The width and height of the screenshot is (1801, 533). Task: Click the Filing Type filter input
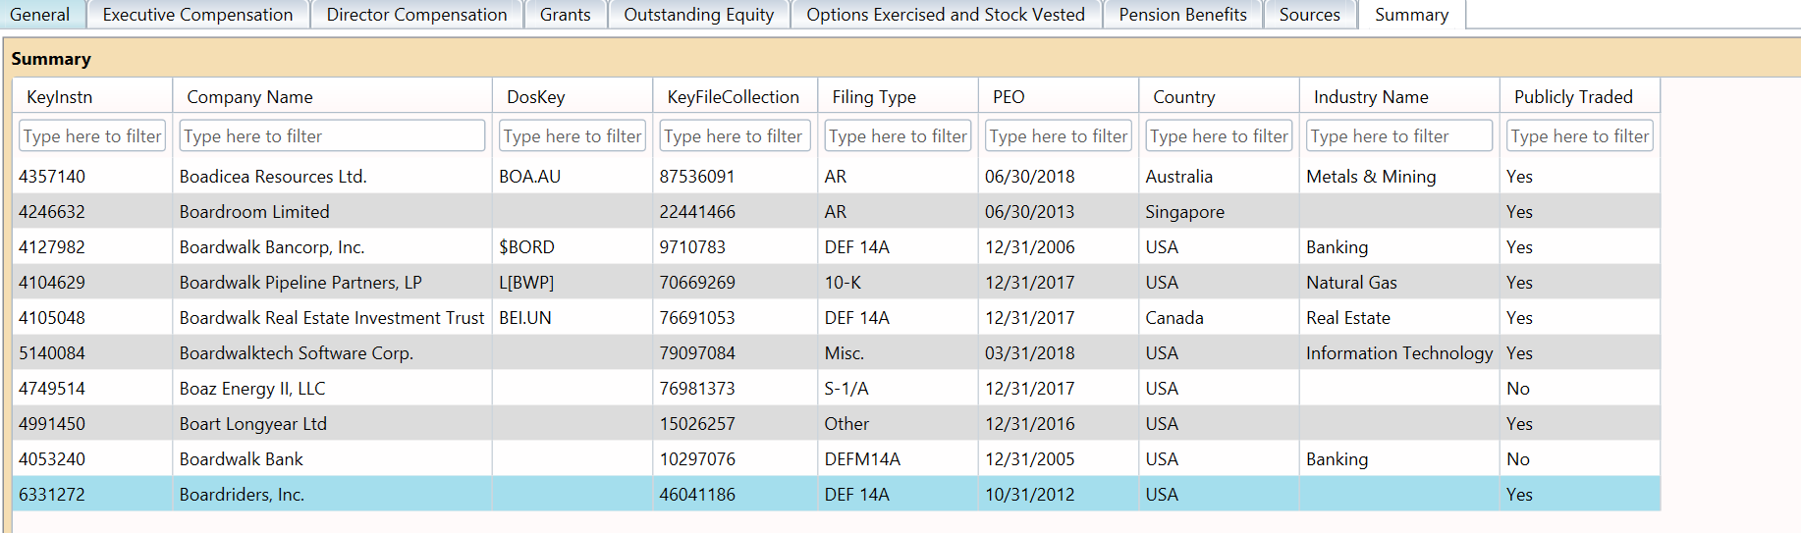[898, 136]
